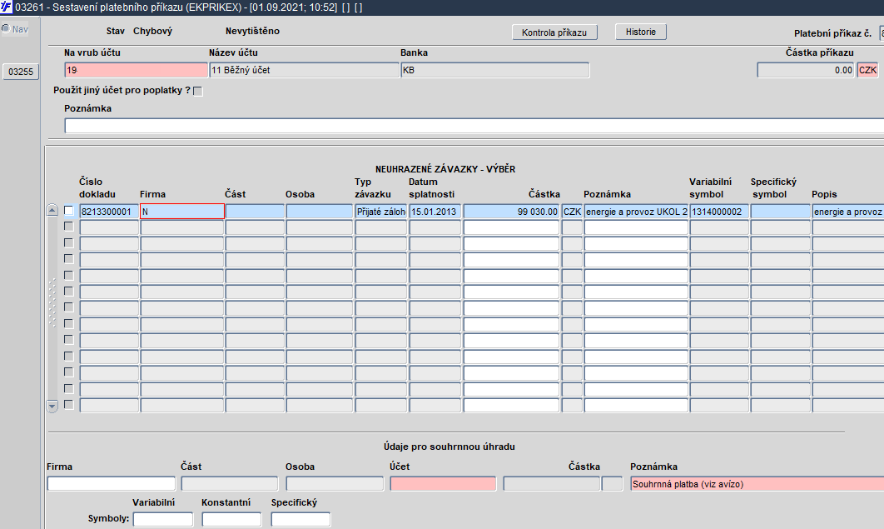Select the Částka cell showing 99 030.00
The image size is (884, 529).
tap(511, 212)
